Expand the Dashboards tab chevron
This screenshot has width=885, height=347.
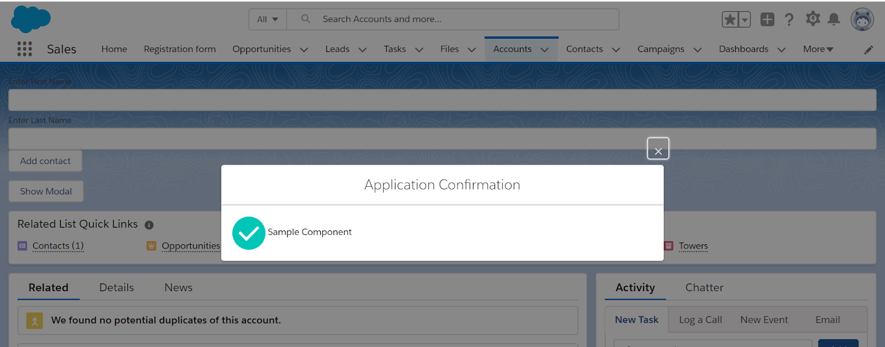coord(782,50)
